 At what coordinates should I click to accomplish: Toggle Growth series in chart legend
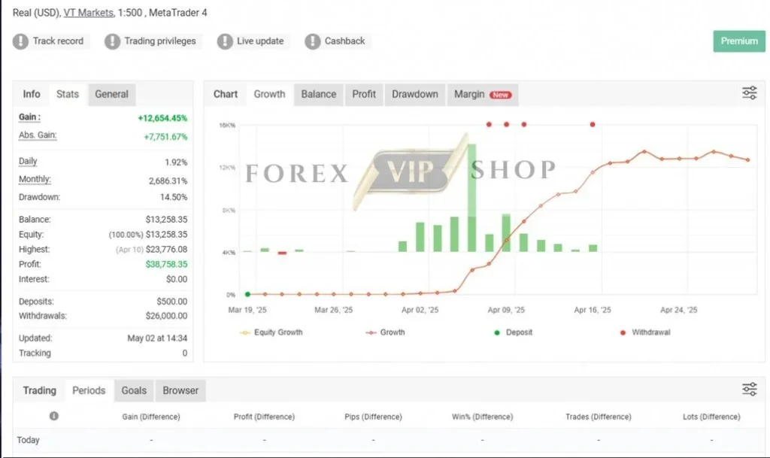point(385,332)
